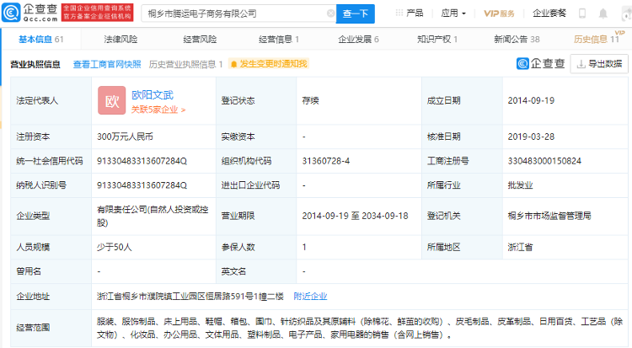Open legal representative 欧阳文武 profile
This screenshot has width=632, height=348.
tap(153, 95)
